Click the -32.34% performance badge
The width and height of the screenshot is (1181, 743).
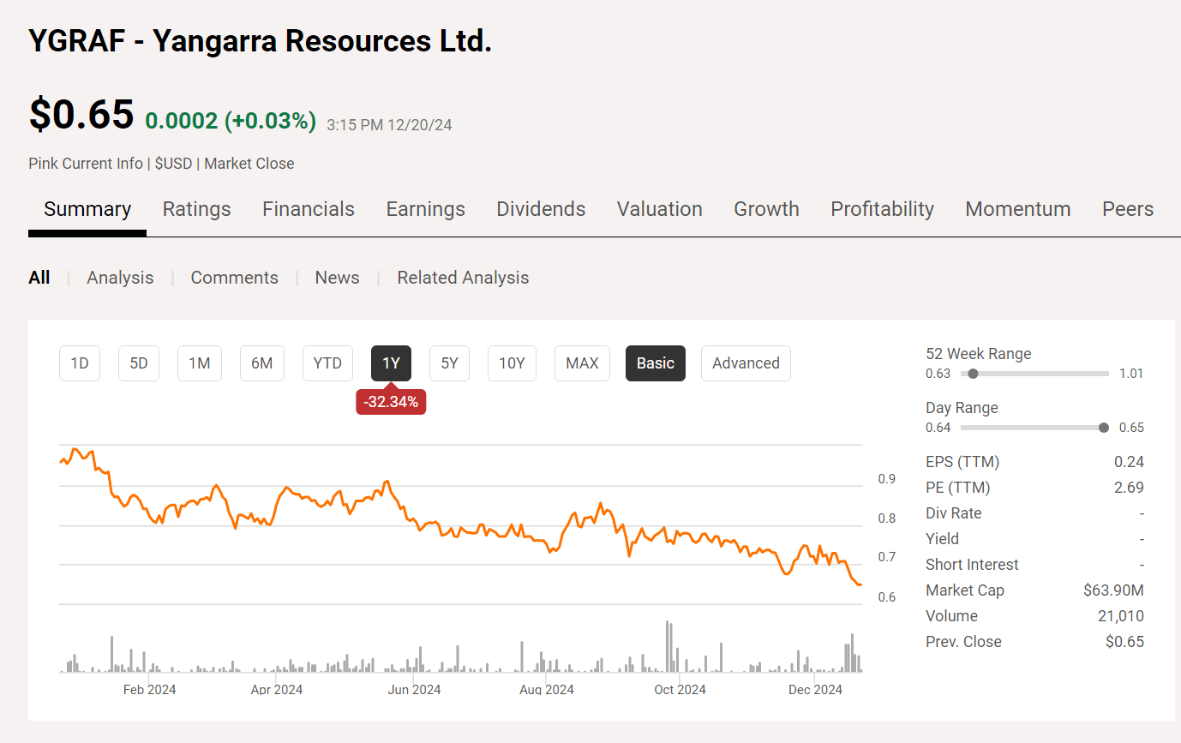point(391,400)
